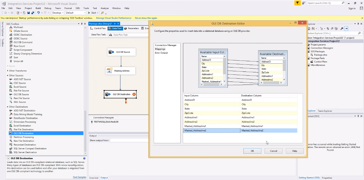Click the notifications flag icon
Image resolution: width=364 pixels, height=180 pixels.
297,3
